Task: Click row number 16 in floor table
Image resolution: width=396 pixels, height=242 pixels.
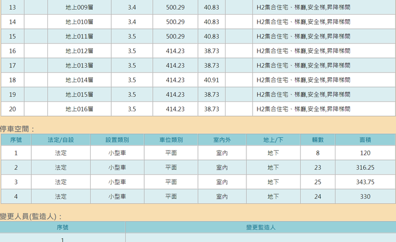Action: 12,51
